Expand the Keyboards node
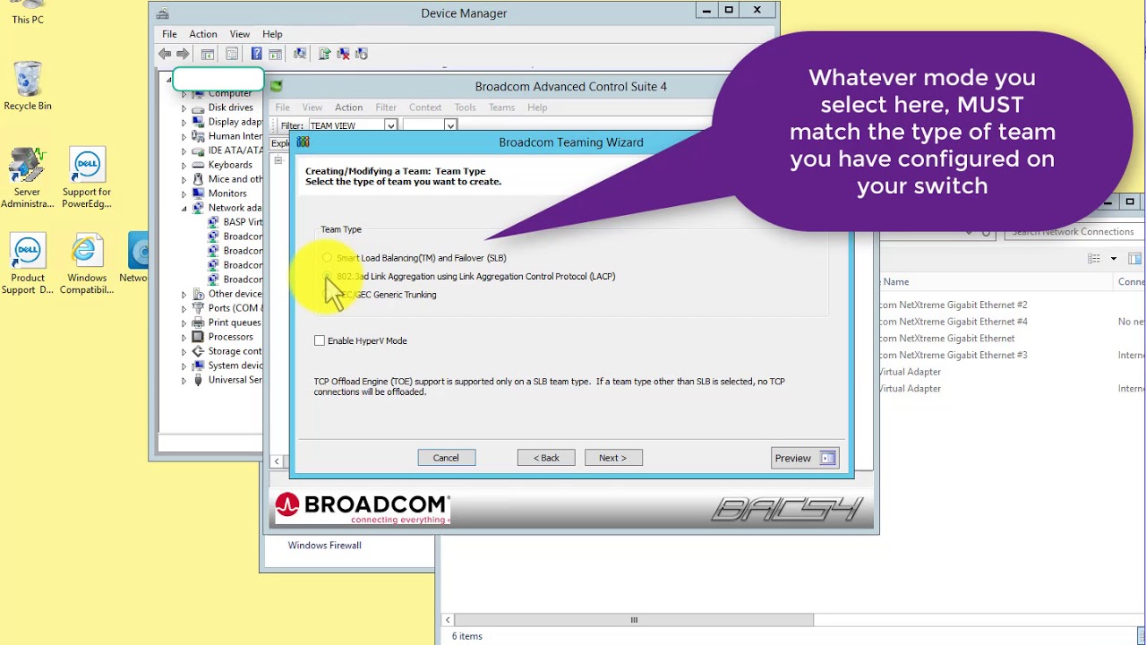Screen dimensions: 1146x645 (x=184, y=165)
